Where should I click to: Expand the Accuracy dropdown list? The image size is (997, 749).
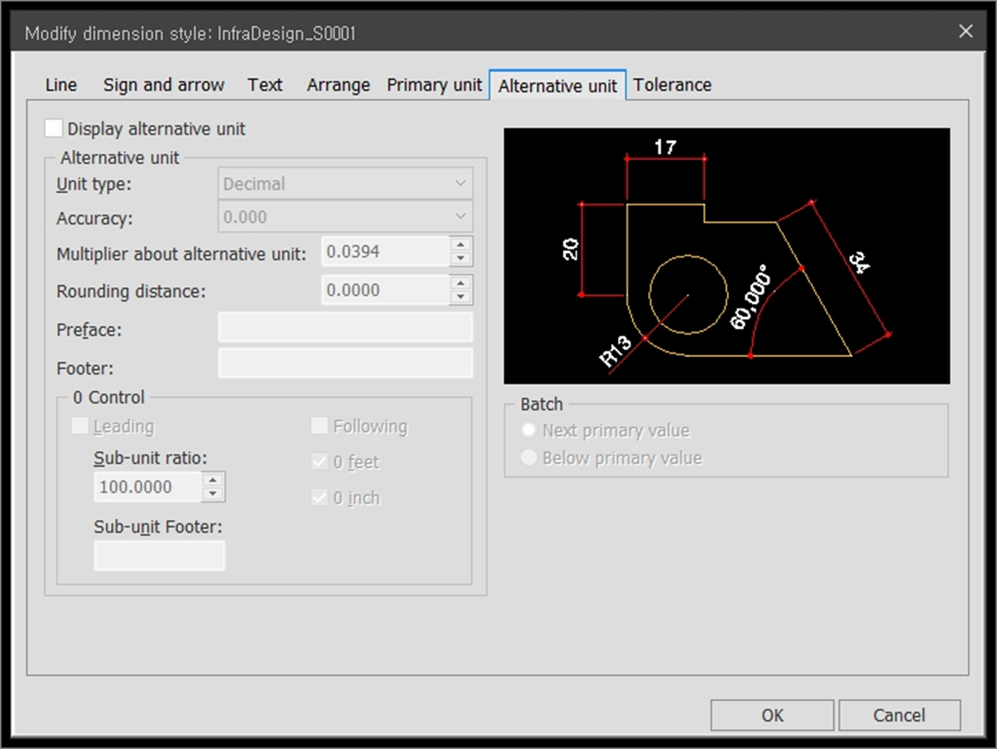point(345,218)
